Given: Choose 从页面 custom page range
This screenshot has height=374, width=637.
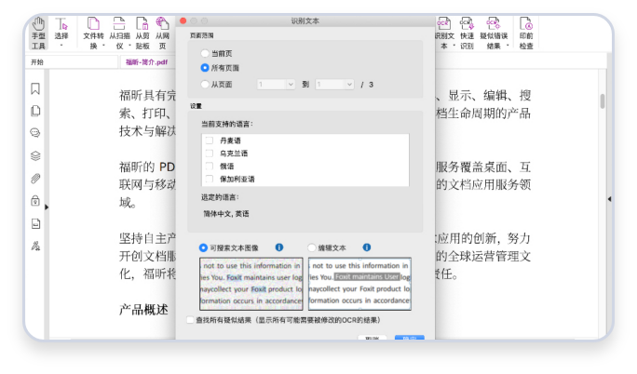Looking at the screenshot, I should pos(205,85).
